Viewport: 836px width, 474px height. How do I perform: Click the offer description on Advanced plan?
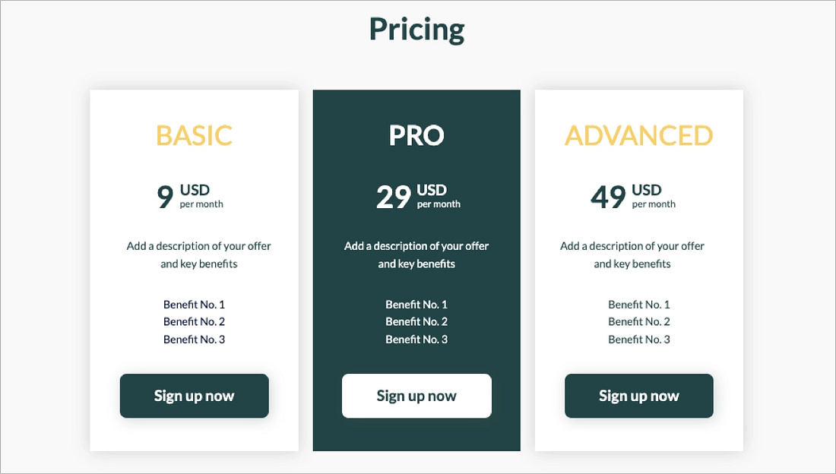click(x=632, y=254)
